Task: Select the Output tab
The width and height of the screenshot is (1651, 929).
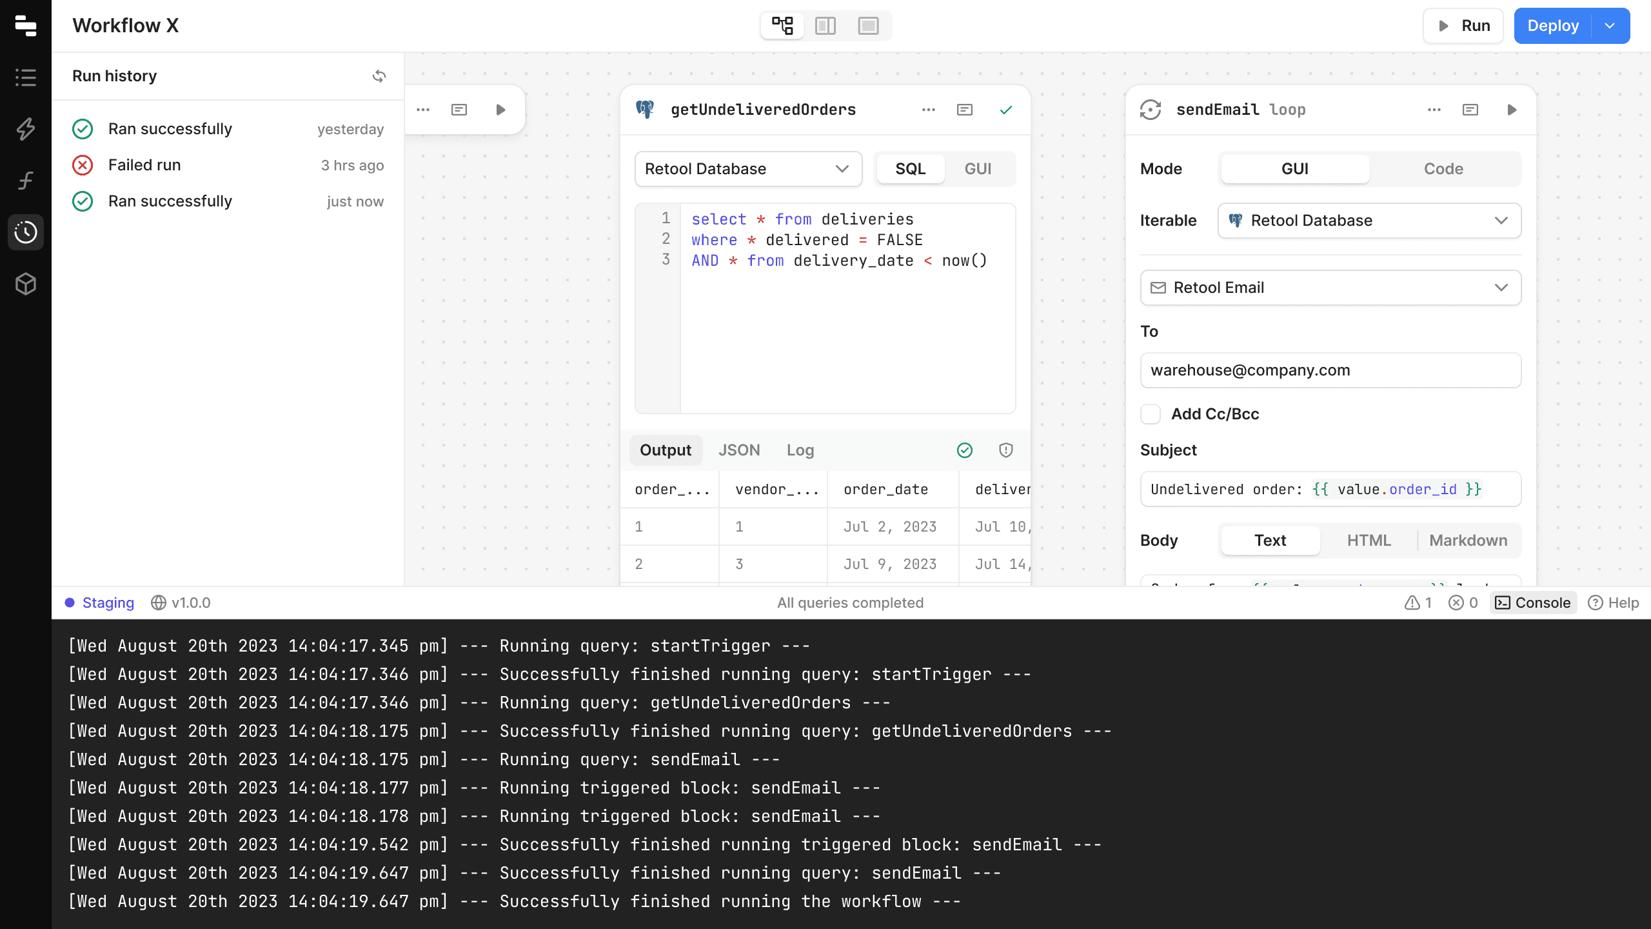Action: 665,450
